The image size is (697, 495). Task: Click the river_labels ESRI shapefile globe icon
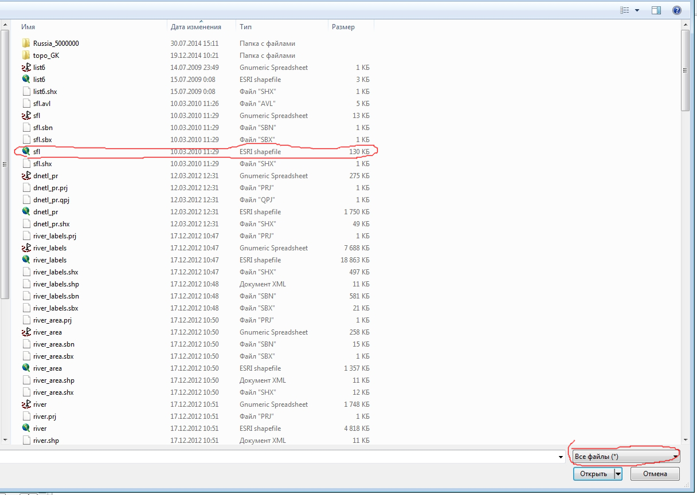26,260
